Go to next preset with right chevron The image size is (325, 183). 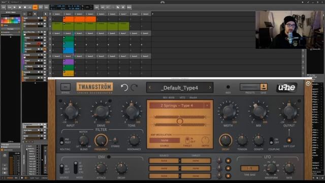(210, 88)
